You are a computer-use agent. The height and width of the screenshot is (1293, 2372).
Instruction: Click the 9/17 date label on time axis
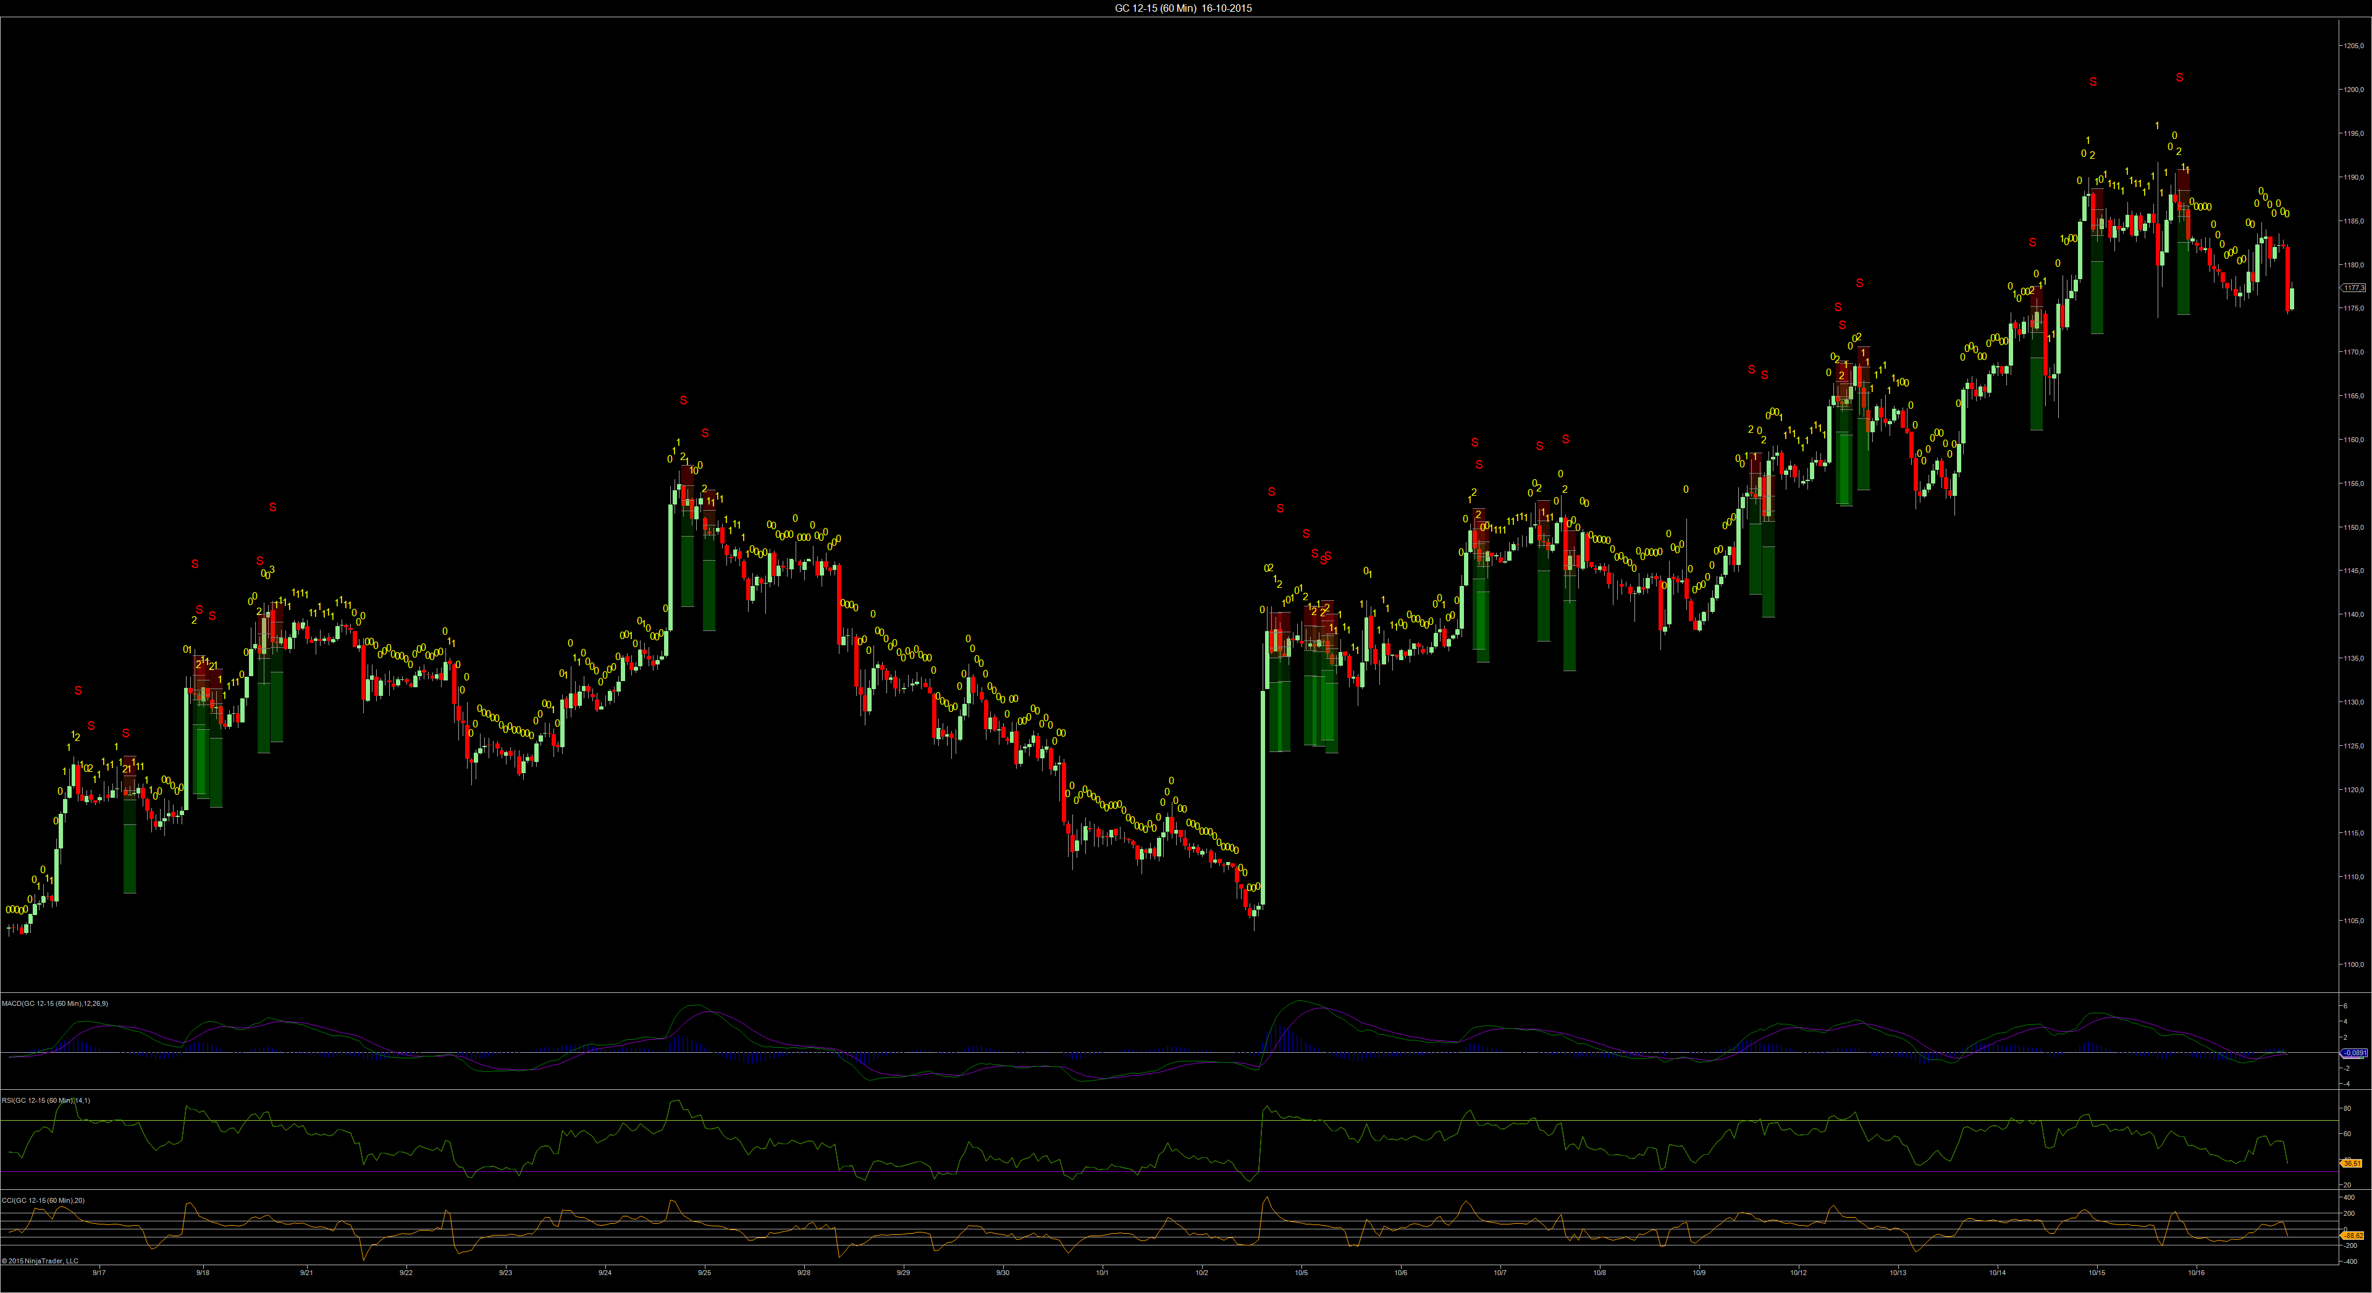coord(99,1274)
